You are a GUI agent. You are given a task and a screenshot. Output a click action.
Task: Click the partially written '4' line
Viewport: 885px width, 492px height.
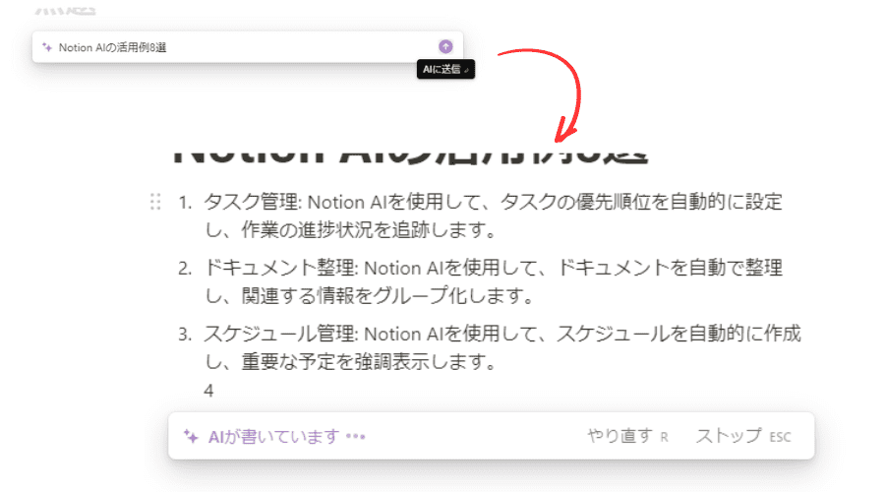tap(208, 391)
